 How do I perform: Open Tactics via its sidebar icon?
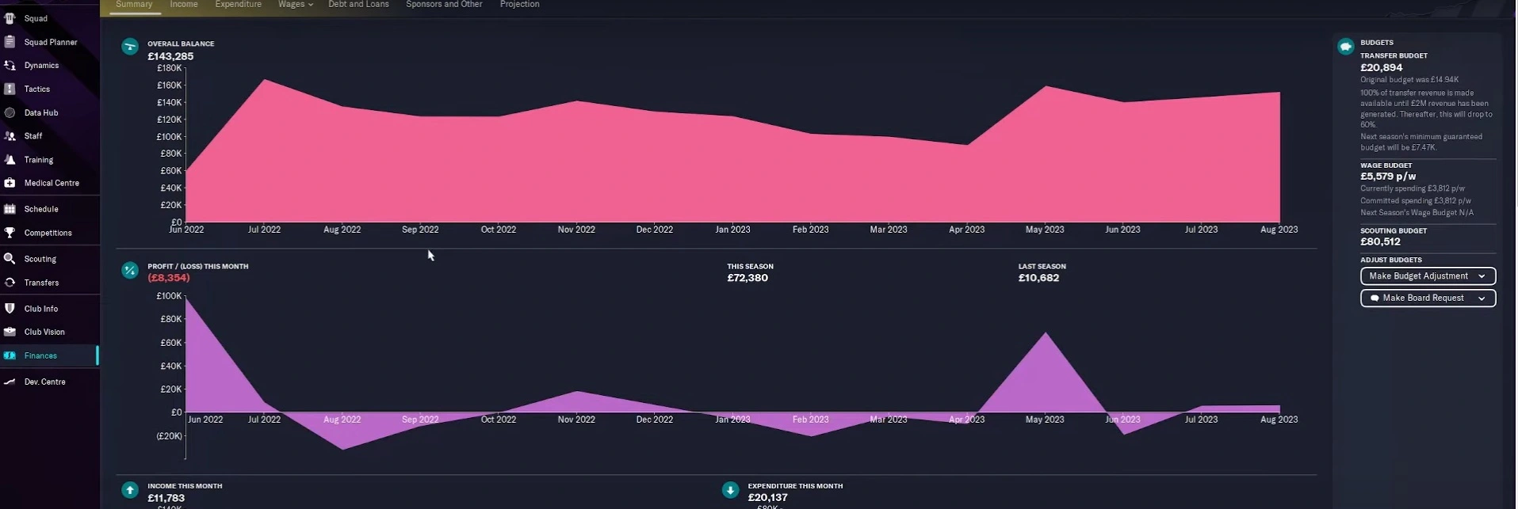10,89
